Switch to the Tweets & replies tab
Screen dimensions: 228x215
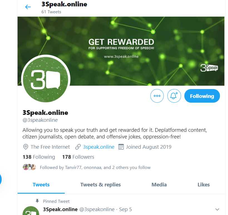pyautogui.click(x=100, y=185)
